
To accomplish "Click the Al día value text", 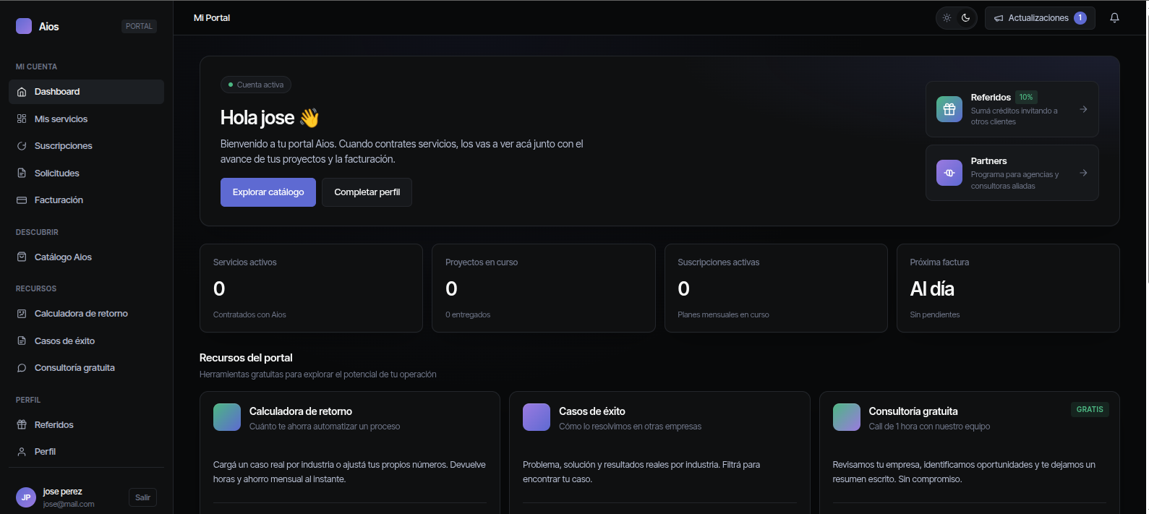I will [x=932, y=289].
